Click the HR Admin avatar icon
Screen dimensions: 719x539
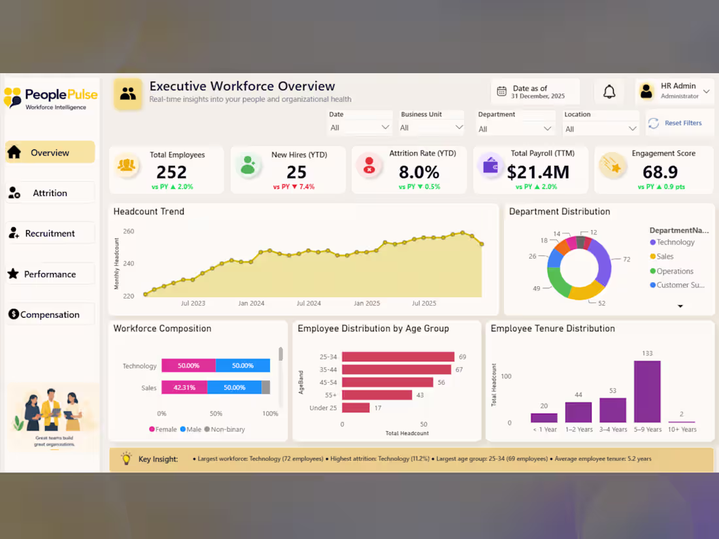pos(646,91)
